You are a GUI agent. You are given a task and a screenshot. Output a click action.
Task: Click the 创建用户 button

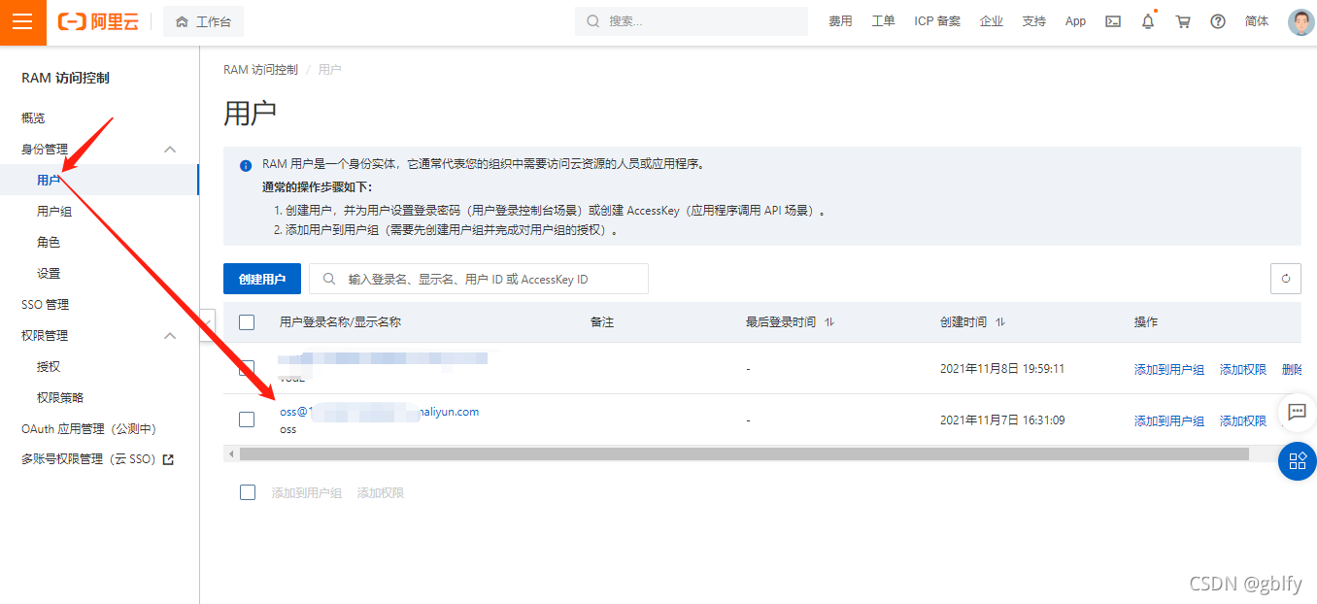click(261, 279)
